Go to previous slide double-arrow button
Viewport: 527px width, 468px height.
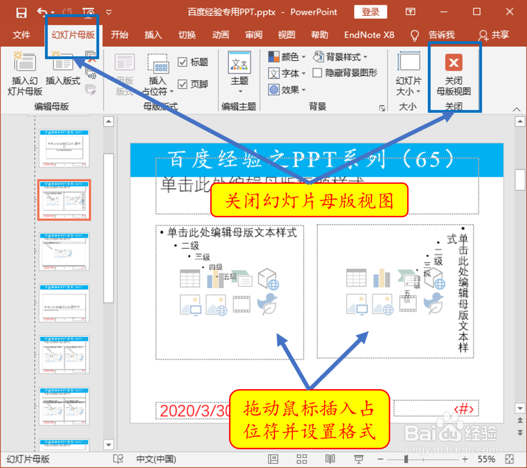pyautogui.click(x=520, y=420)
